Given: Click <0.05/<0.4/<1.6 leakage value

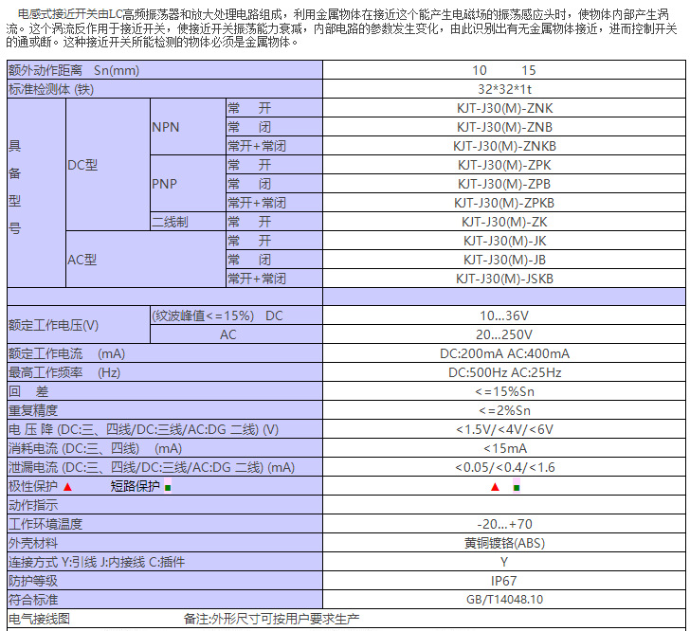Looking at the screenshot, I should click(504, 467).
